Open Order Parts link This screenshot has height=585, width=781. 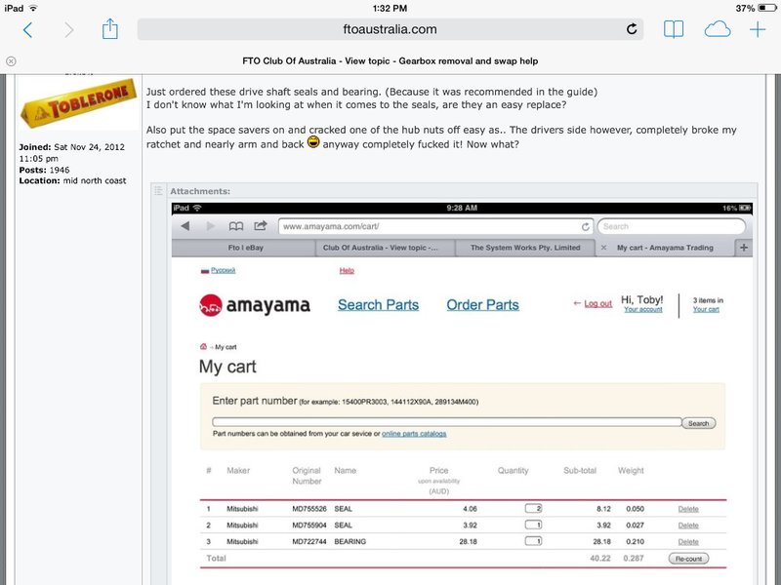point(482,305)
